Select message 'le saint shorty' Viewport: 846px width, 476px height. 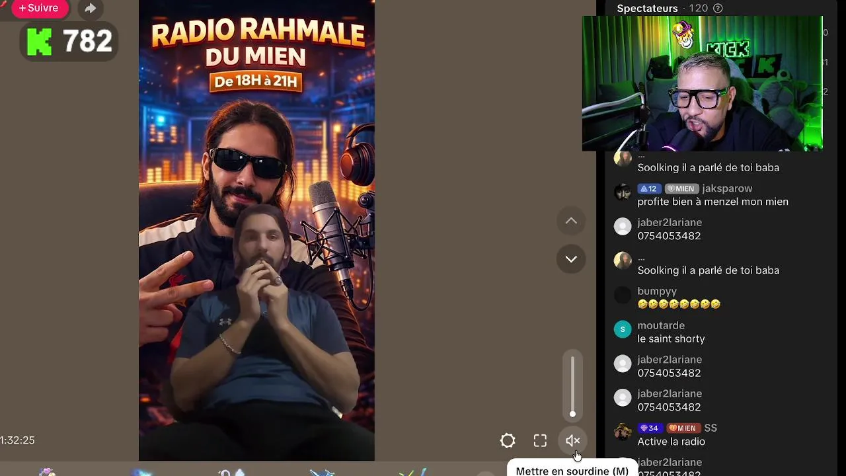671,338
